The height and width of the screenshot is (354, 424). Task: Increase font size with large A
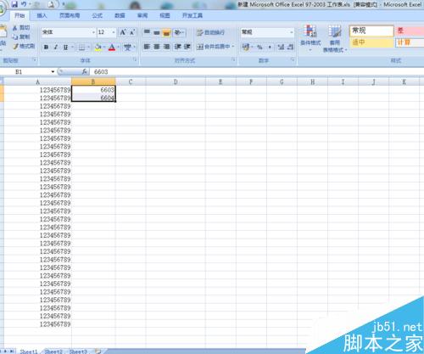point(123,32)
